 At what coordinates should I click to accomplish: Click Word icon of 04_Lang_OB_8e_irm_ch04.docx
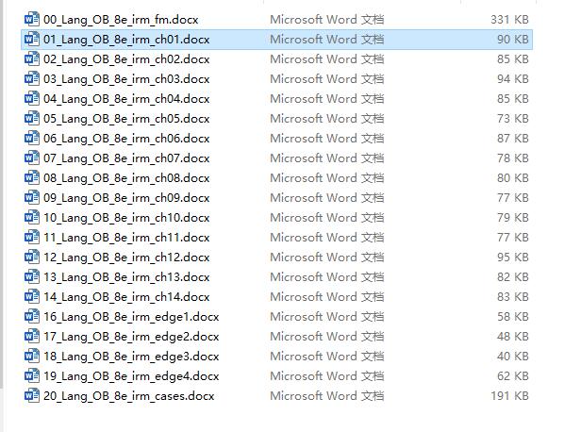[32, 98]
